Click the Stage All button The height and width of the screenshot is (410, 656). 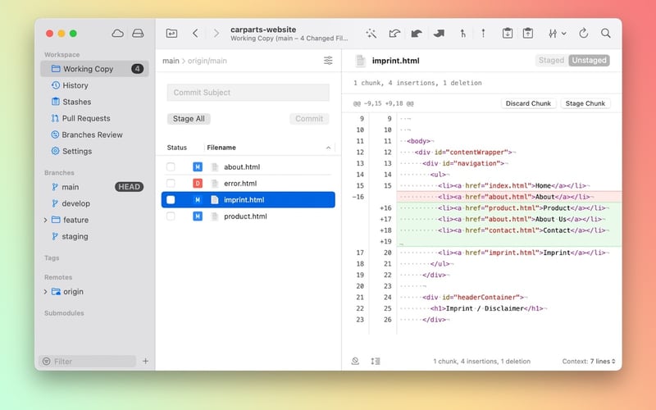pos(189,119)
